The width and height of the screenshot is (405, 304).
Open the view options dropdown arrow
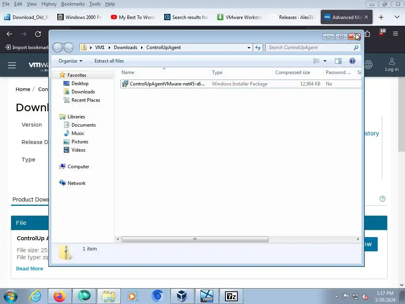[x=325, y=61]
